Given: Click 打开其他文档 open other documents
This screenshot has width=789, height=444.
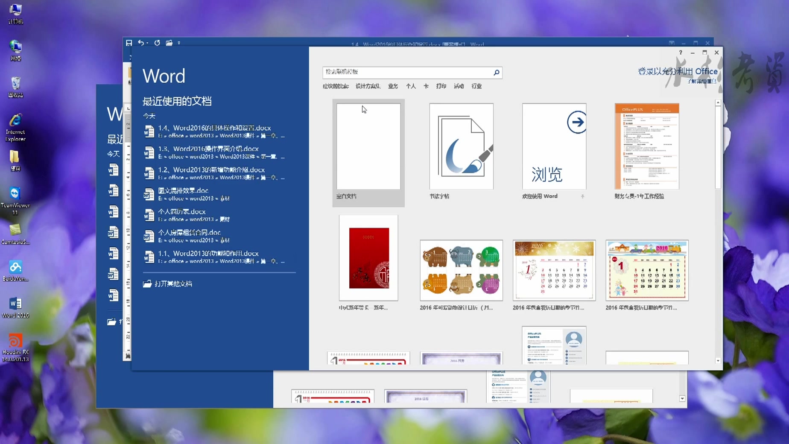Looking at the screenshot, I should (167, 284).
